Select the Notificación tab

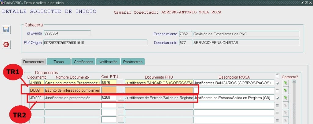point(108,62)
